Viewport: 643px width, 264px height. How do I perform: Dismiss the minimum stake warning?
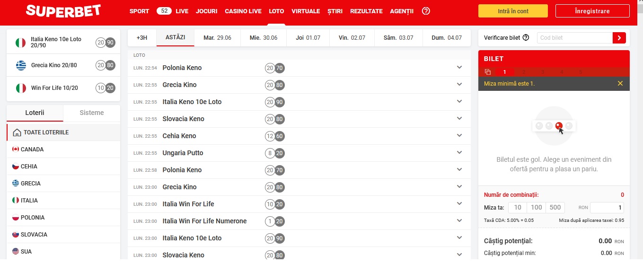(620, 83)
